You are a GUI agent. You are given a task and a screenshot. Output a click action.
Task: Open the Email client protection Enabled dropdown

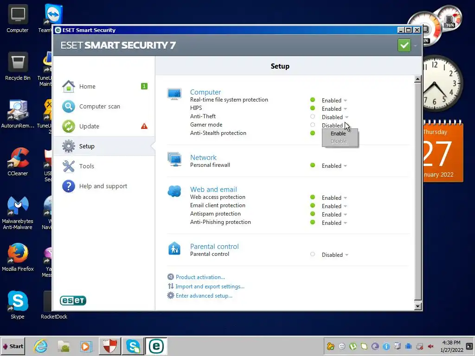pyautogui.click(x=334, y=206)
